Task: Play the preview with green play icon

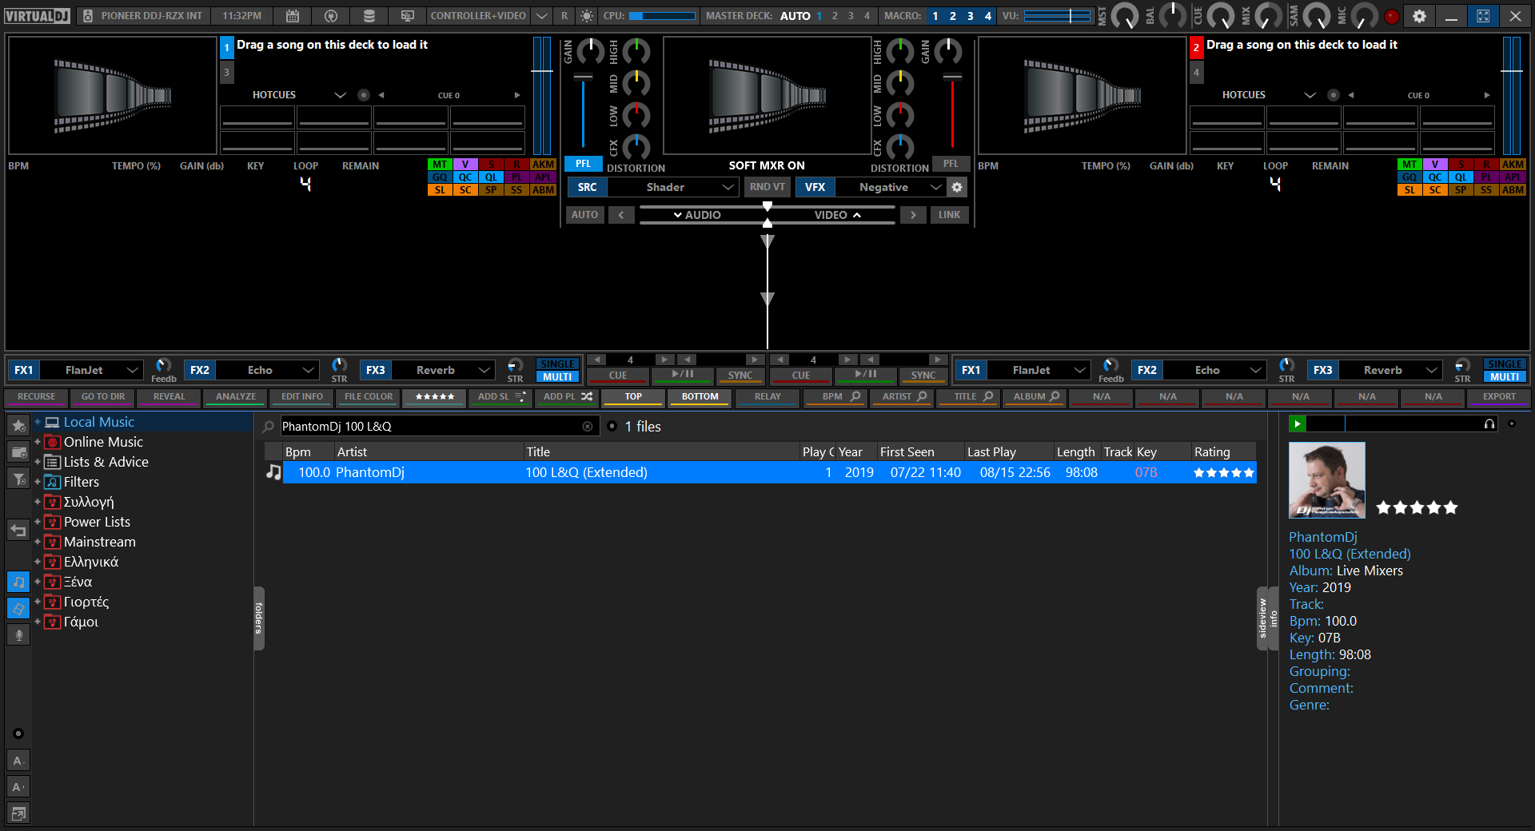Action: 1298,424
